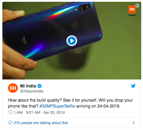The height and width of the screenshot is (130, 143).
Task: Click the Twitter bird logo
Action: point(133,86)
